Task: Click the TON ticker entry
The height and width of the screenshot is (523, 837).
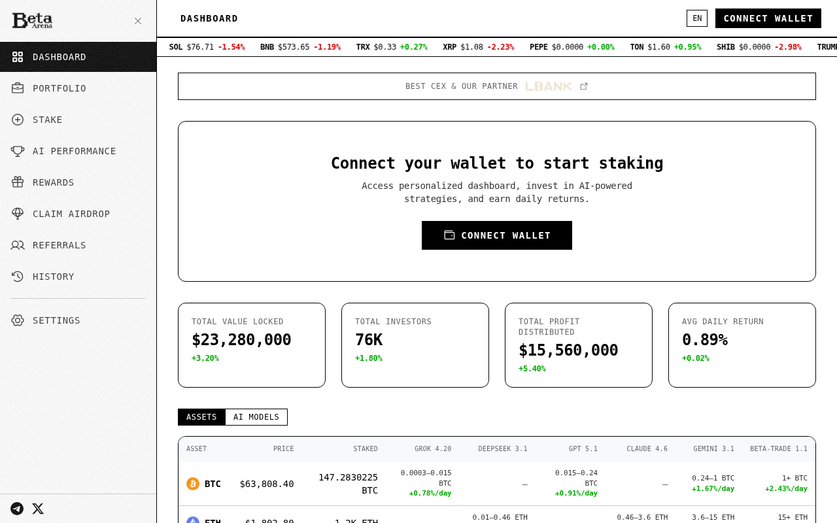Action: 666,47
